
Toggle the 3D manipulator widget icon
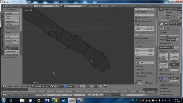point(57,86)
